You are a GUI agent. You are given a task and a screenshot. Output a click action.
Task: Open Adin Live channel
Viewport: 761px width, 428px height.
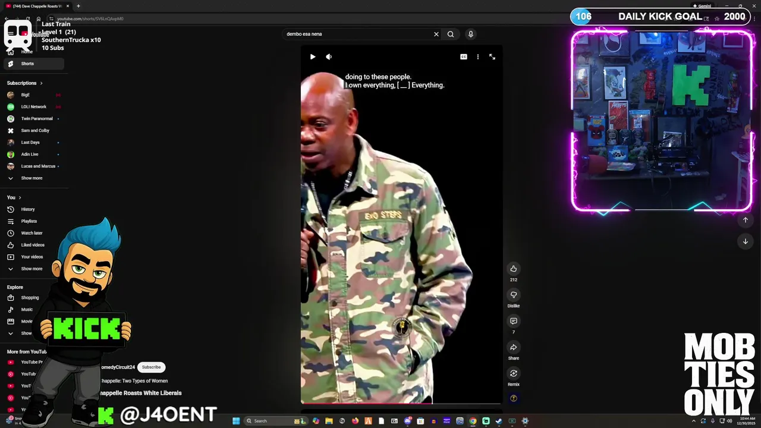click(x=33, y=155)
